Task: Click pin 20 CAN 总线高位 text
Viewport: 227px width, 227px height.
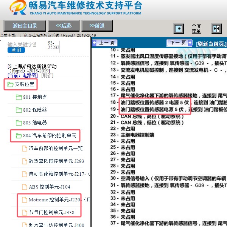Action: click(x=152, y=116)
